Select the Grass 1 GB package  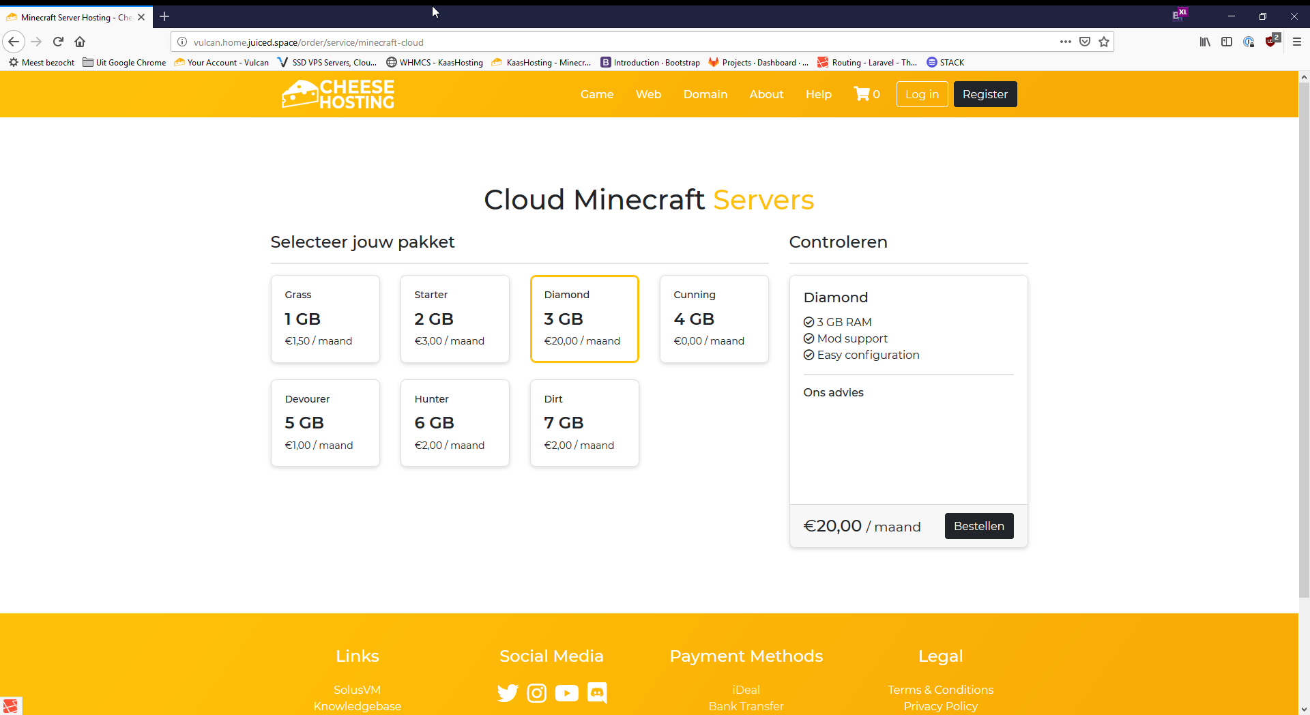point(325,319)
